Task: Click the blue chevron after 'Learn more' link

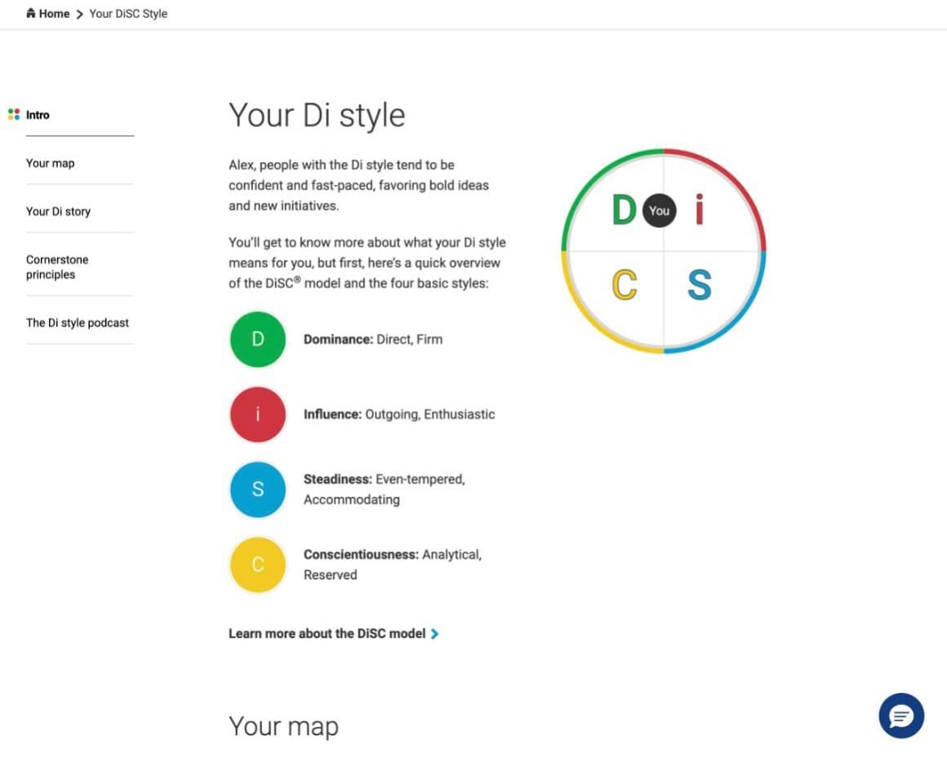Action: (434, 634)
